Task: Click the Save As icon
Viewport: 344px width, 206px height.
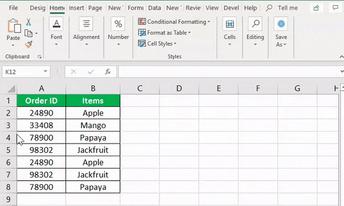Action: pyautogui.click(x=281, y=23)
